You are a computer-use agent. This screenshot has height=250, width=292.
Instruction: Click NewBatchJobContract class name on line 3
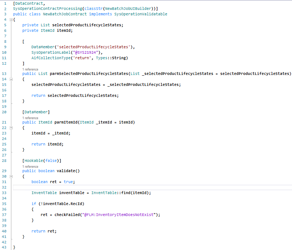[x=65, y=14]
